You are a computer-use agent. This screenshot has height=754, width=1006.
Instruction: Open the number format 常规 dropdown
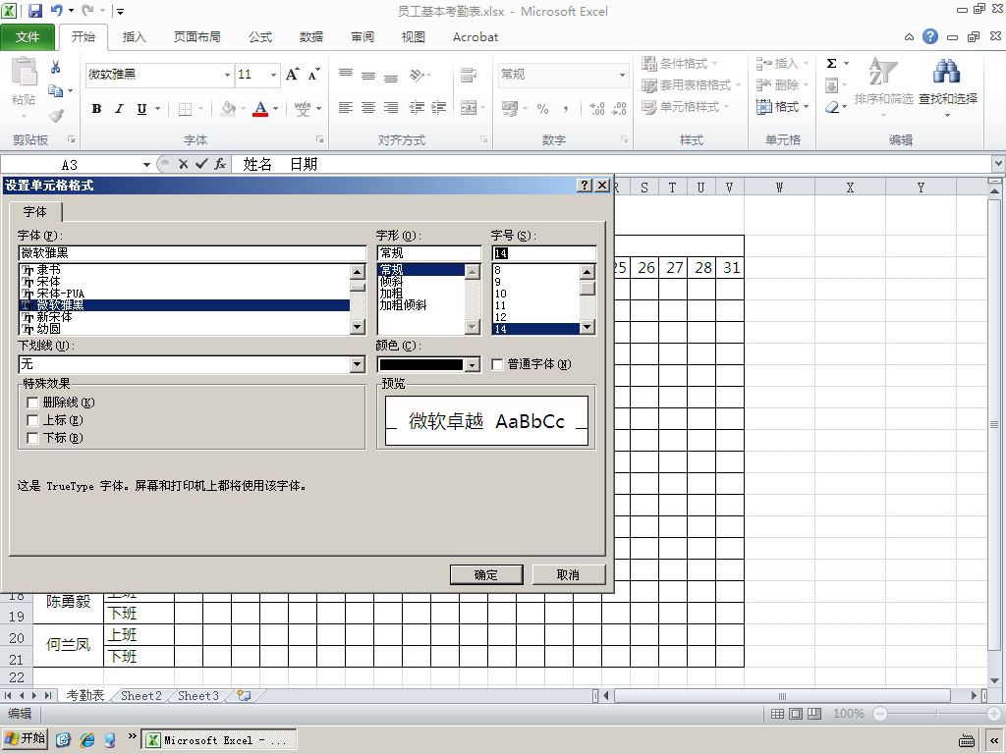(x=622, y=75)
